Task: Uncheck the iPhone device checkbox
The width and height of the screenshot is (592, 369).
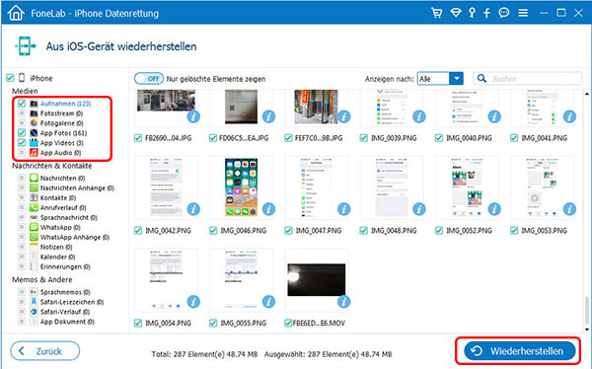Action: (x=10, y=78)
